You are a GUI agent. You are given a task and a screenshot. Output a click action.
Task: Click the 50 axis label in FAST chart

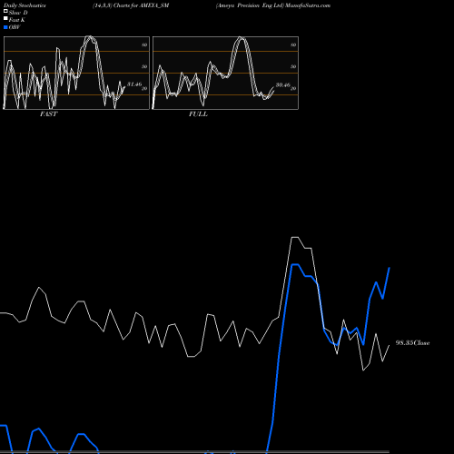(144, 66)
